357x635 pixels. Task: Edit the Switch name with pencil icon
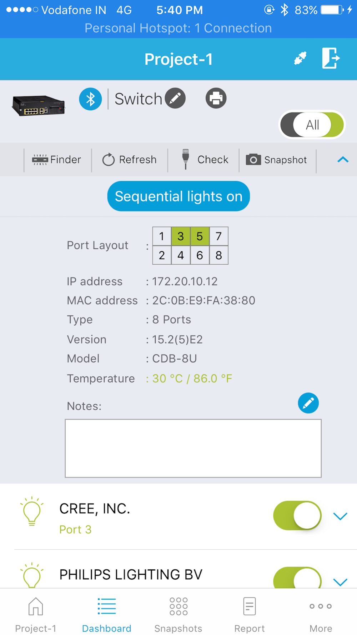175,98
